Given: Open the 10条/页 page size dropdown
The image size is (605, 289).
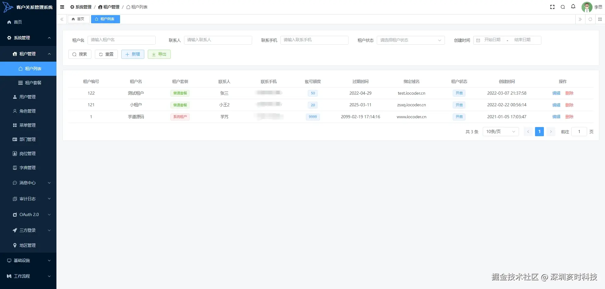Looking at the screenshot, I should point(500,132).
